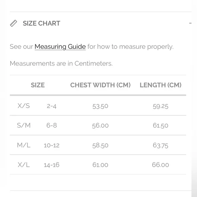Select the LENGTH (CM) column header
The height and width of the screenshot is (197, 197).
[161, 85]
